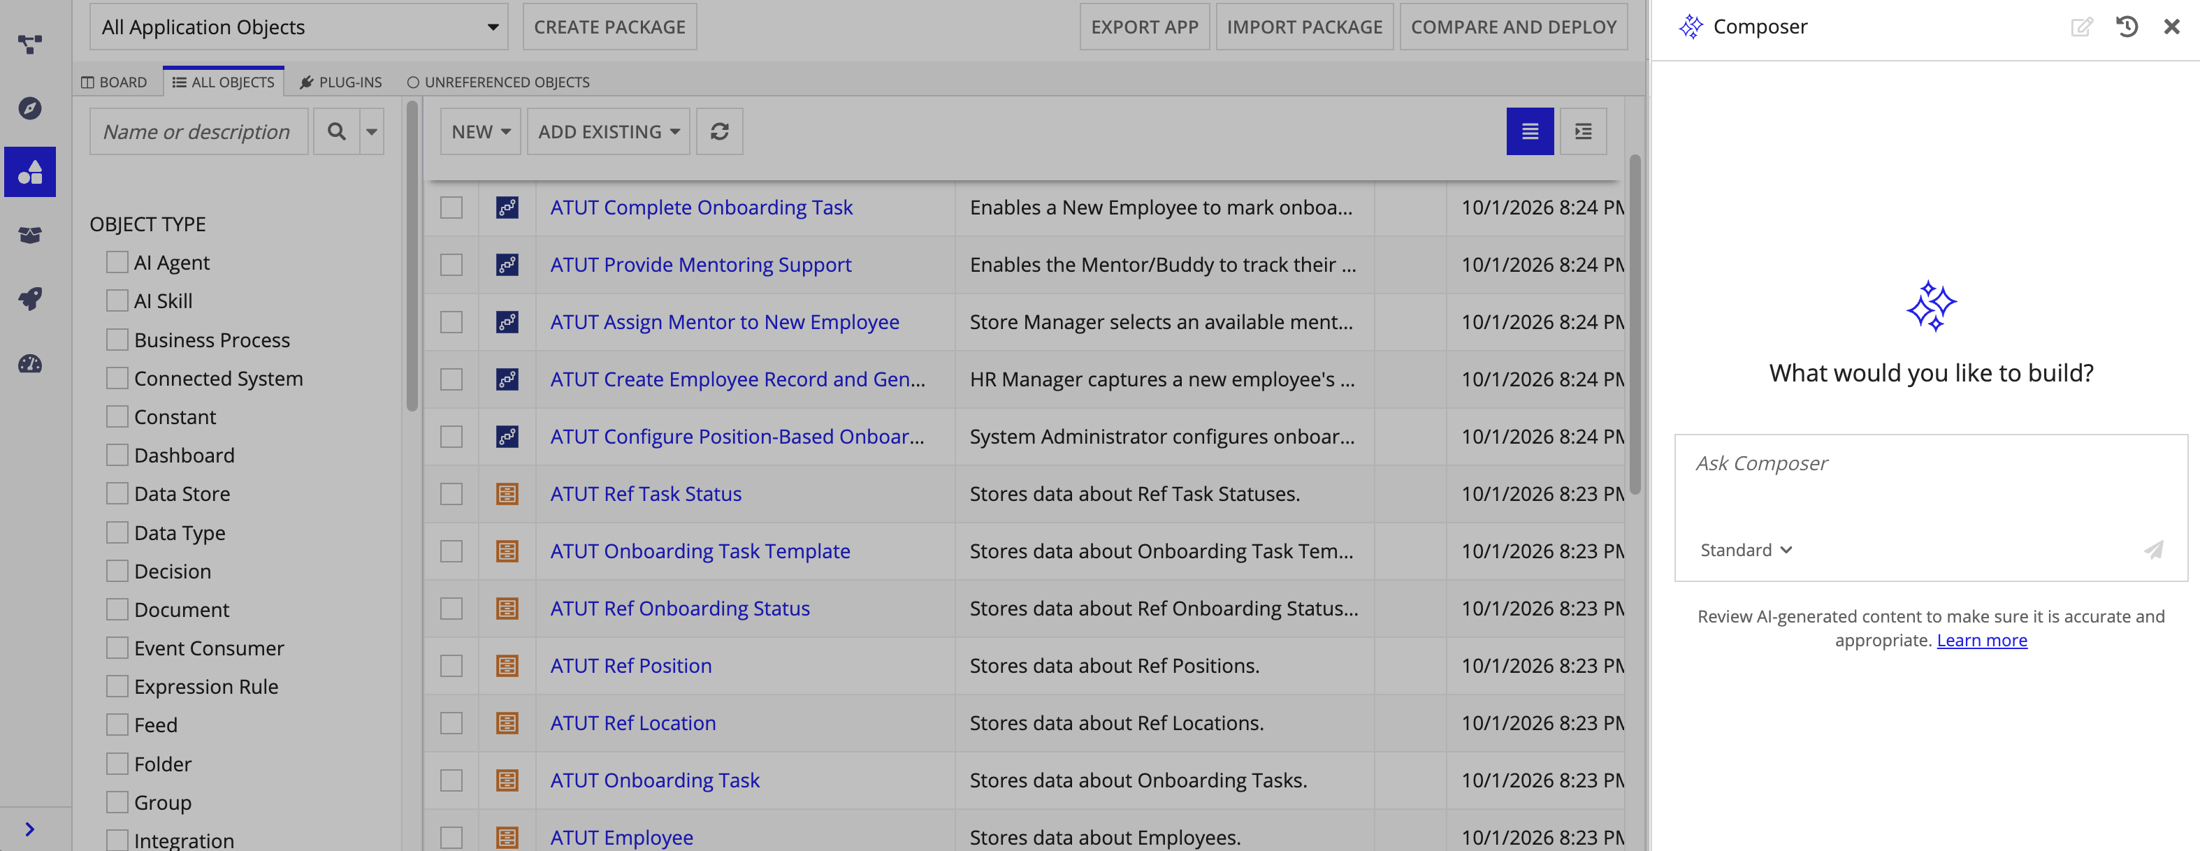Open the All Application Objects dropdown

[x=298, y=27]
